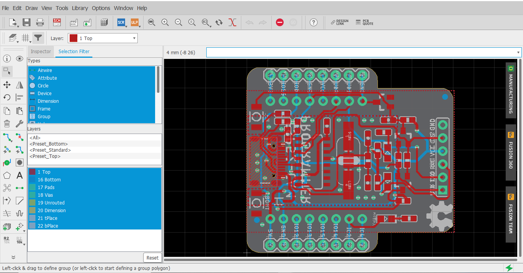Click the Library manager icon
The width and height of the screenshot is (523, 273).
pos(104,22)
